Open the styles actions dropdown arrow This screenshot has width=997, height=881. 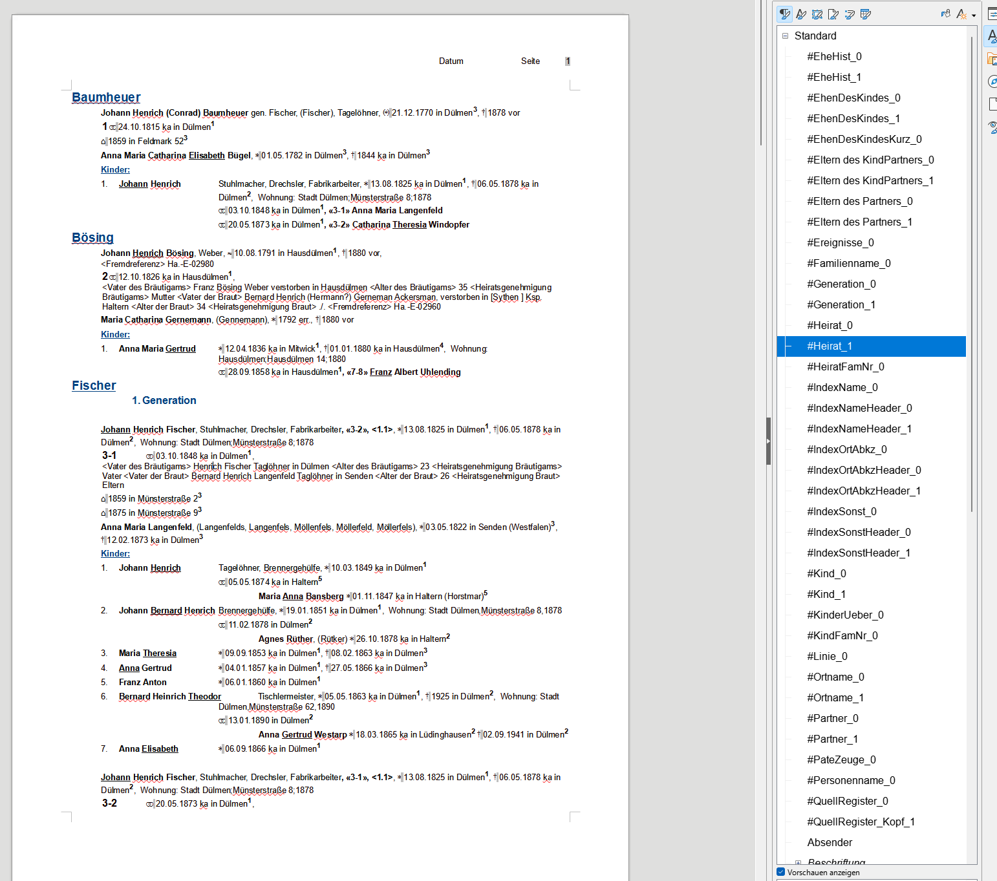(974, 16)
